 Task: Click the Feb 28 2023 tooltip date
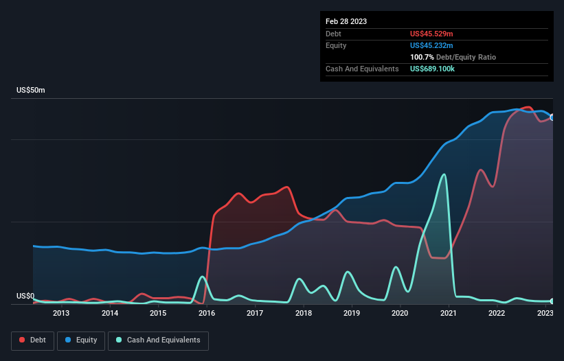346,21
